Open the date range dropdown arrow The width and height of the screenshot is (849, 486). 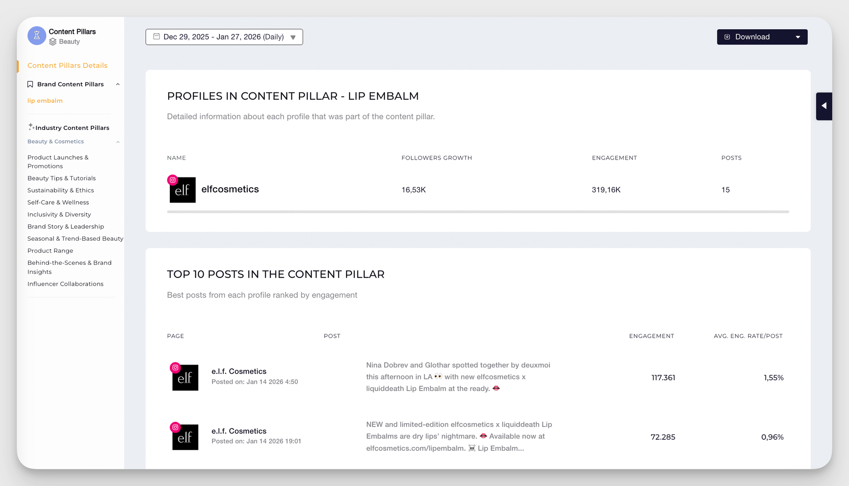coord(293,37)
